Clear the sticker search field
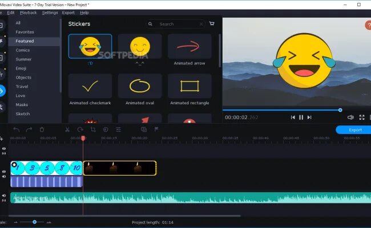 pos(201,24)
